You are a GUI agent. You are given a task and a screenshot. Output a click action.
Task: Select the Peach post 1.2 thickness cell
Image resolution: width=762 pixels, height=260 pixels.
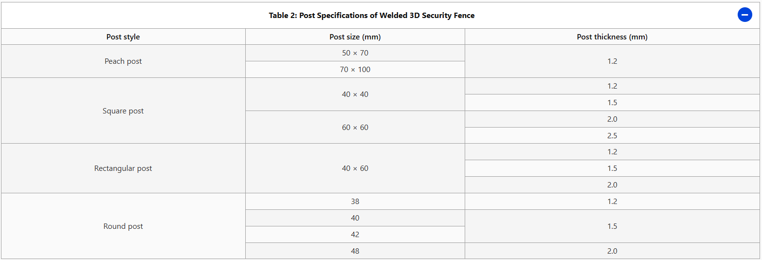612,61
